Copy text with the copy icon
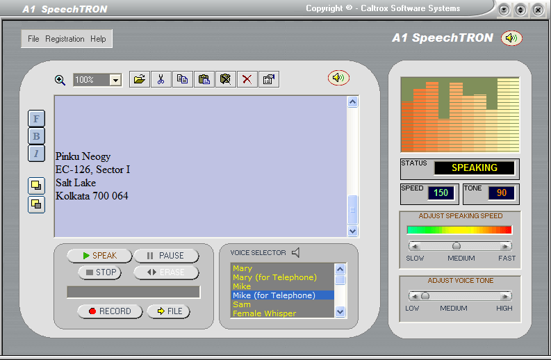This screenshot has height=360, width=551. click(x=182, y=79)
